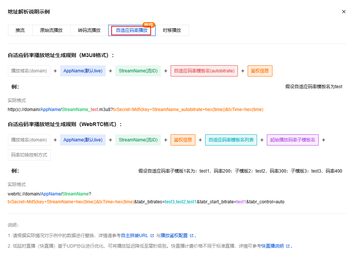
Task: Click the 地址解析说明示例 title
Action: (x=29, y=12)
